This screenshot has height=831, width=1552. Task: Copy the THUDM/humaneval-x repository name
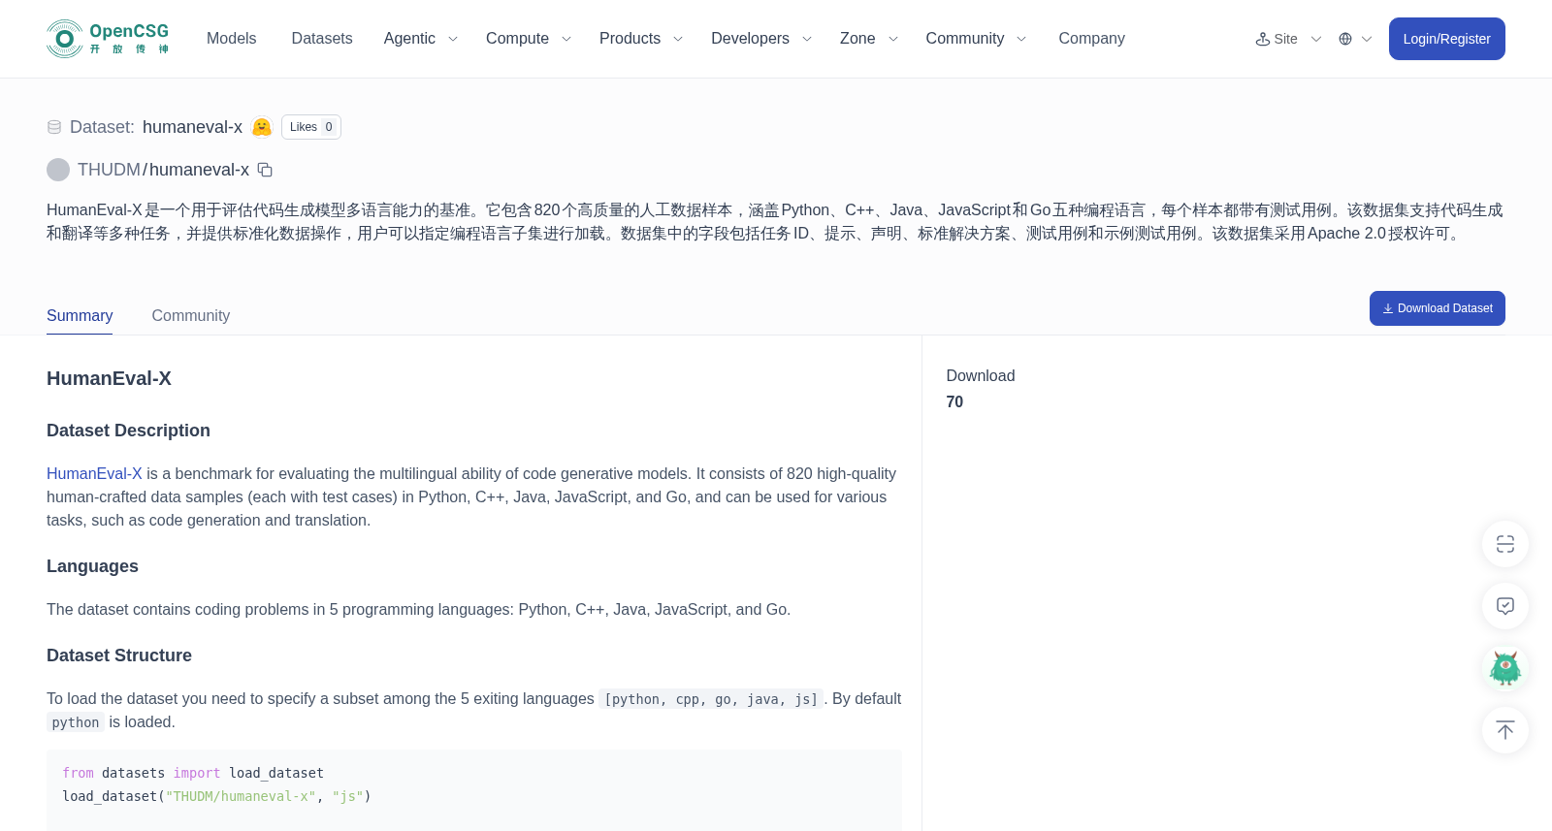(x=265, y=170)
